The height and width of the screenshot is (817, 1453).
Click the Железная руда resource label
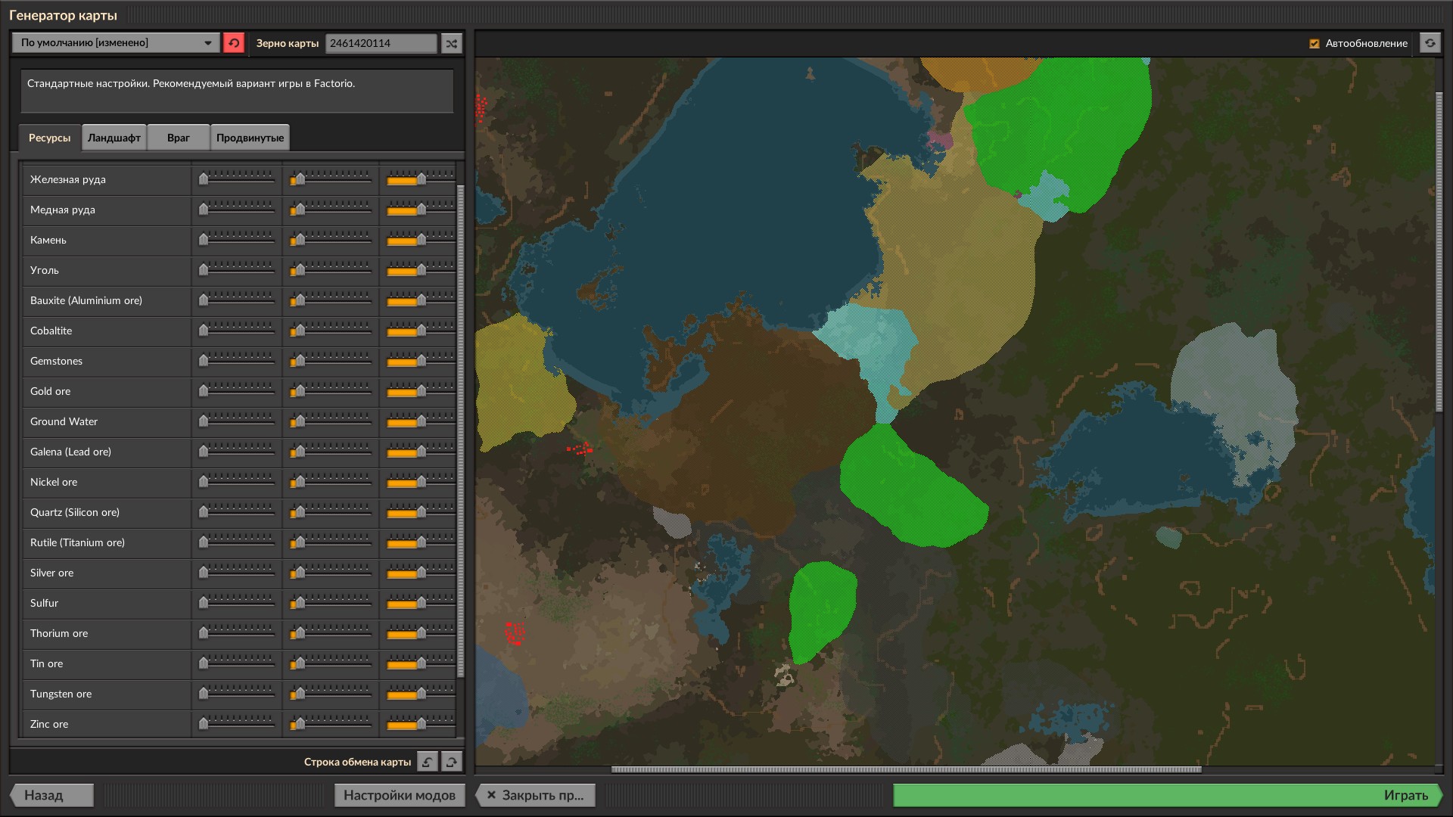tap(68, 179)
